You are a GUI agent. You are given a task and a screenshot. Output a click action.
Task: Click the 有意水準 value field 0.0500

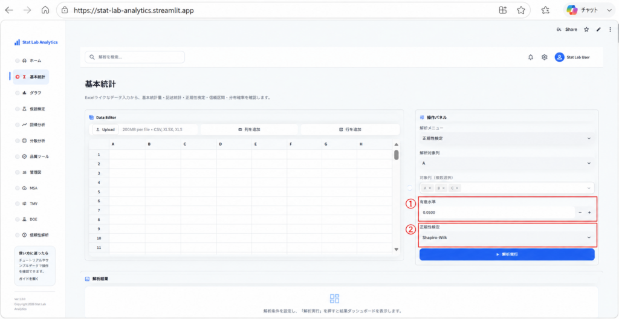coord(497,213)
